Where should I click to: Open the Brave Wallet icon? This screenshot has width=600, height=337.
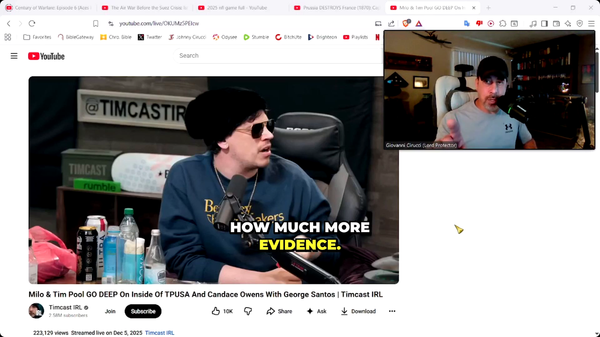556,23
